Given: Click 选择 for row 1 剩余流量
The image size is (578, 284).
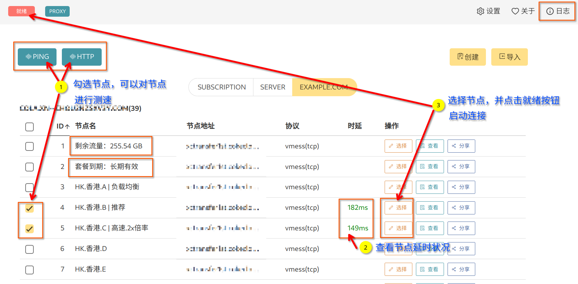Looking at the screenshot, I should [398, 146].
